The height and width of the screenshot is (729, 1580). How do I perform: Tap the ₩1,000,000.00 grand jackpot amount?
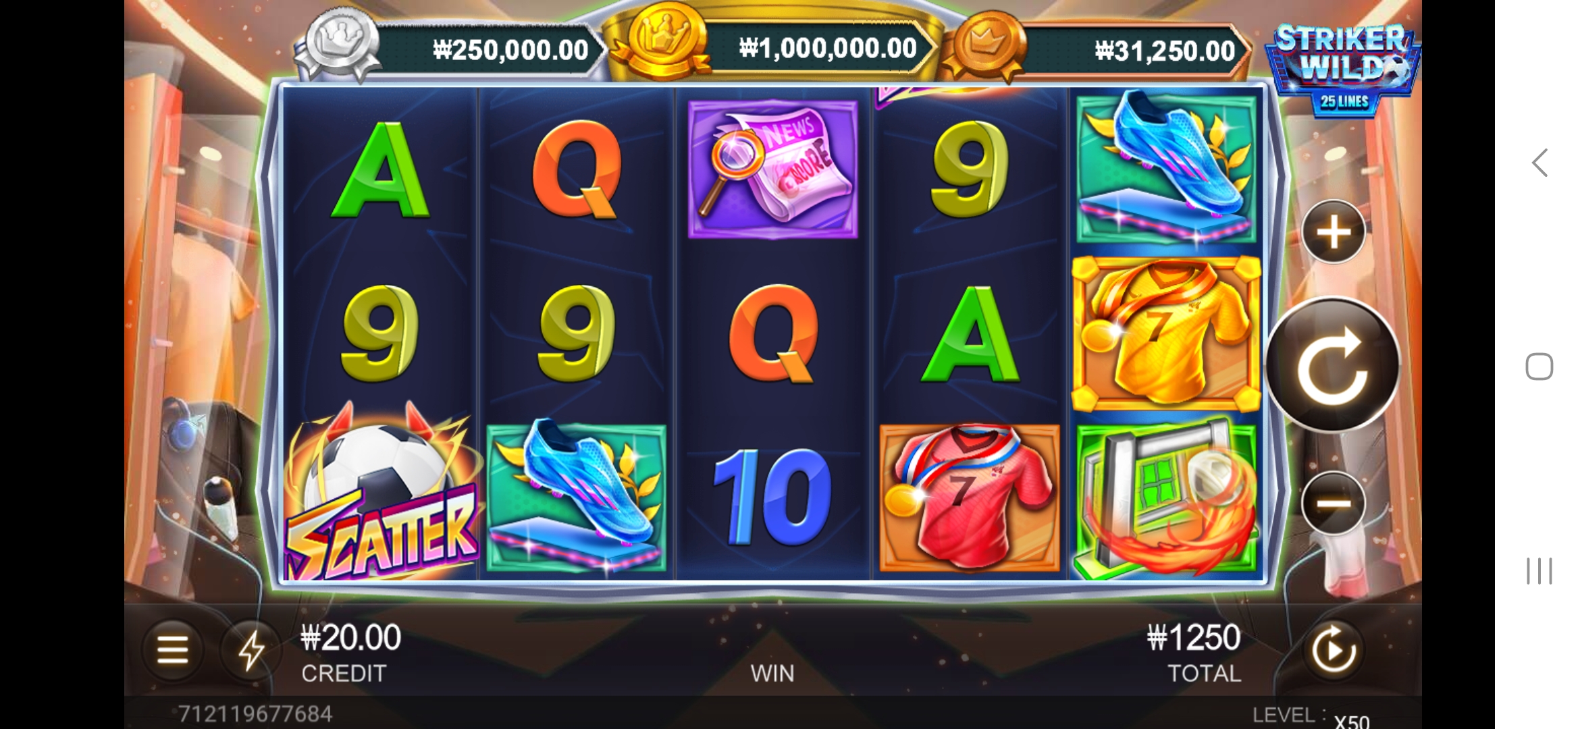(827, 49)
